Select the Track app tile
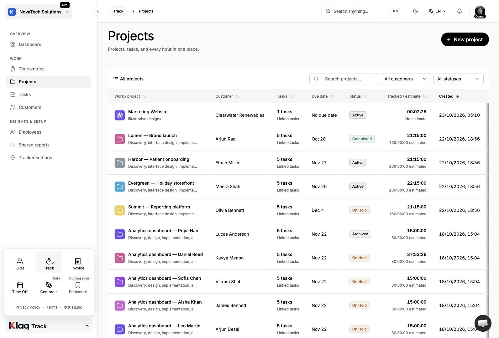Screen dimensions: 499x338 coord(49,262)
